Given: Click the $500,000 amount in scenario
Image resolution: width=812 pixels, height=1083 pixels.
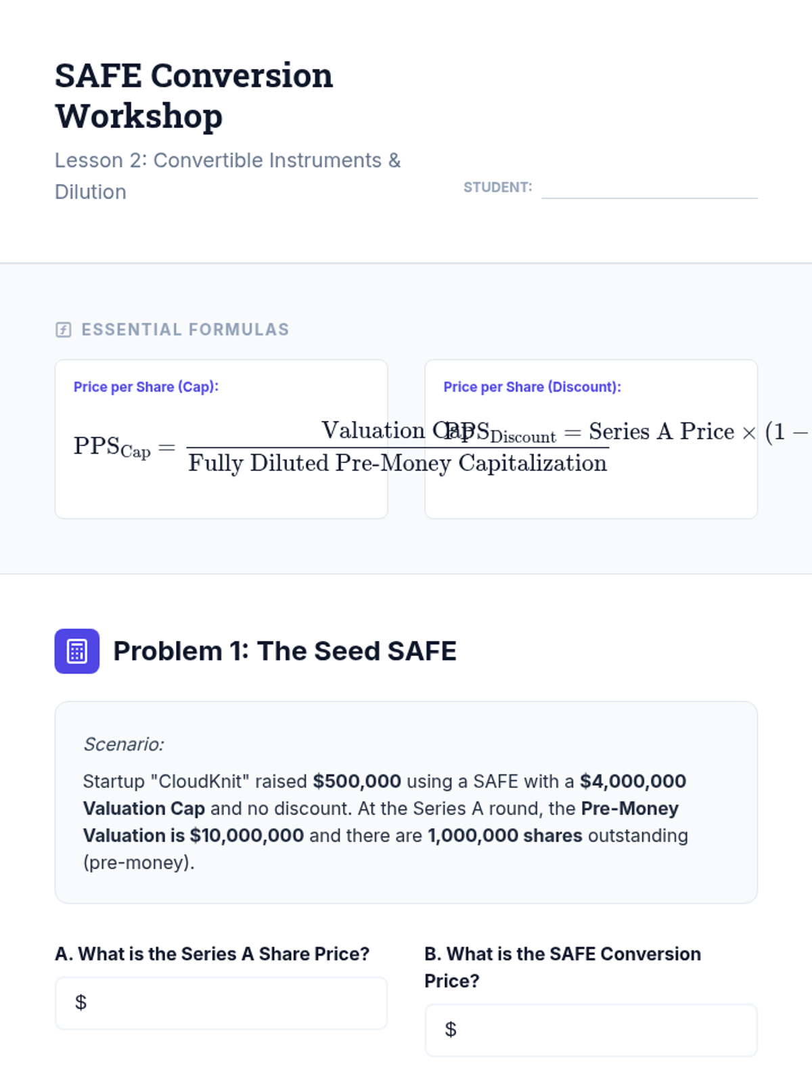Looking at the screenshot, I should click(x=357, y=781).
